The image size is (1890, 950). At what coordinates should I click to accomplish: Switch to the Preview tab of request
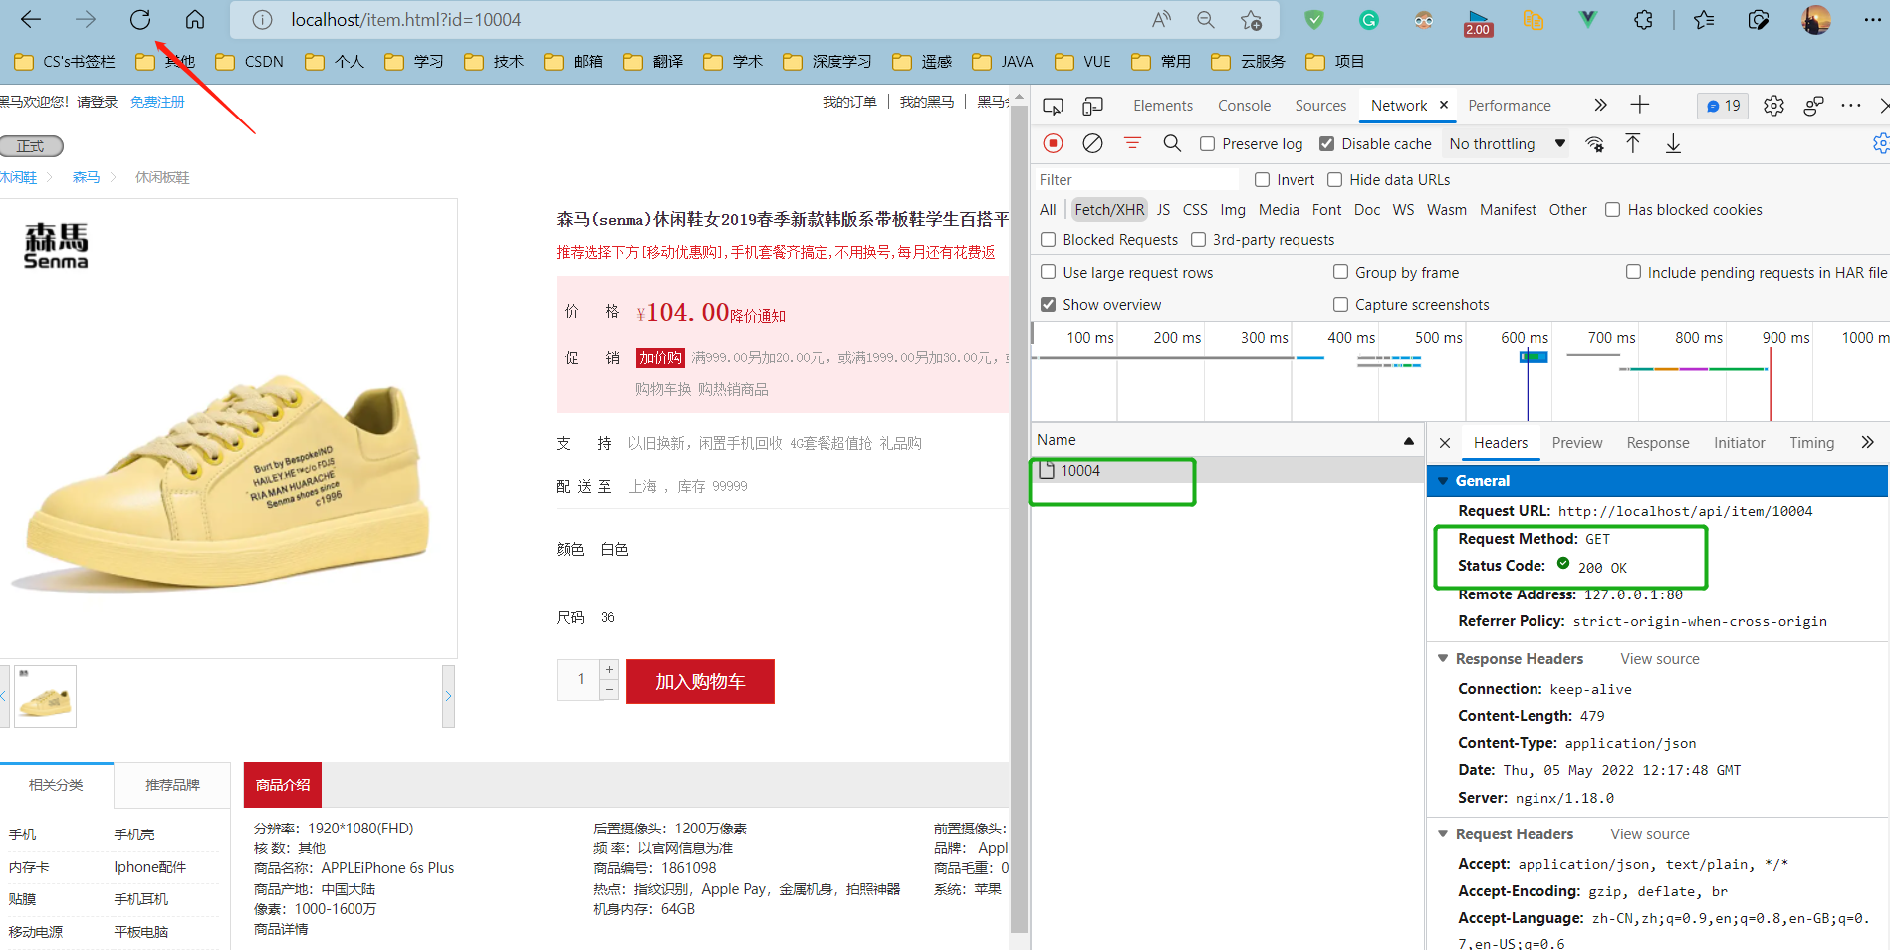coord(1577,443)
